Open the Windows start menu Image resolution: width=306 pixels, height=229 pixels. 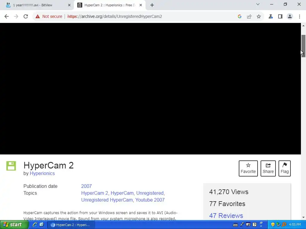[14, 225]
